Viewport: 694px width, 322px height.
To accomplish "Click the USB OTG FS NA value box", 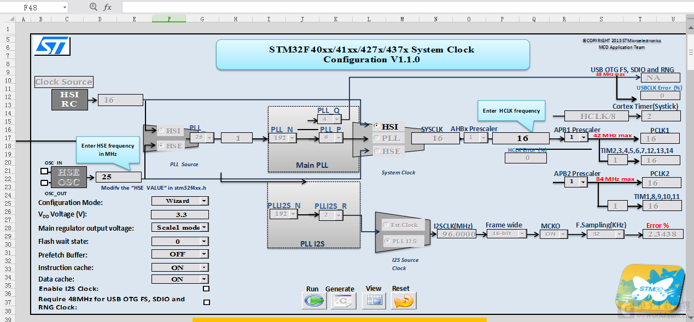I will [661, 78].
